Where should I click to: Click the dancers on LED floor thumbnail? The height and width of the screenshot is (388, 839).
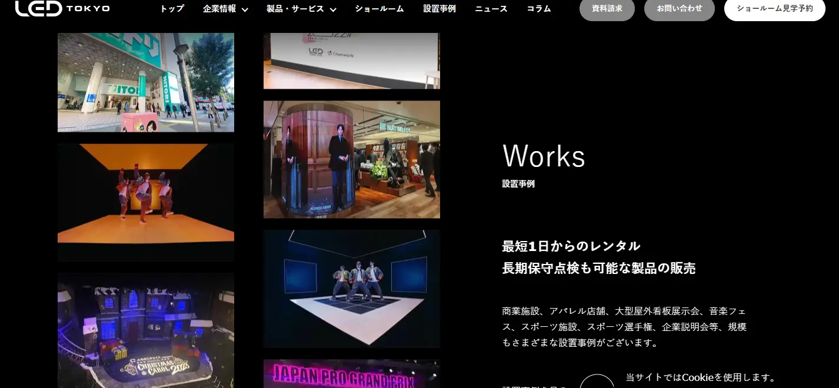(x=351, y=288)
